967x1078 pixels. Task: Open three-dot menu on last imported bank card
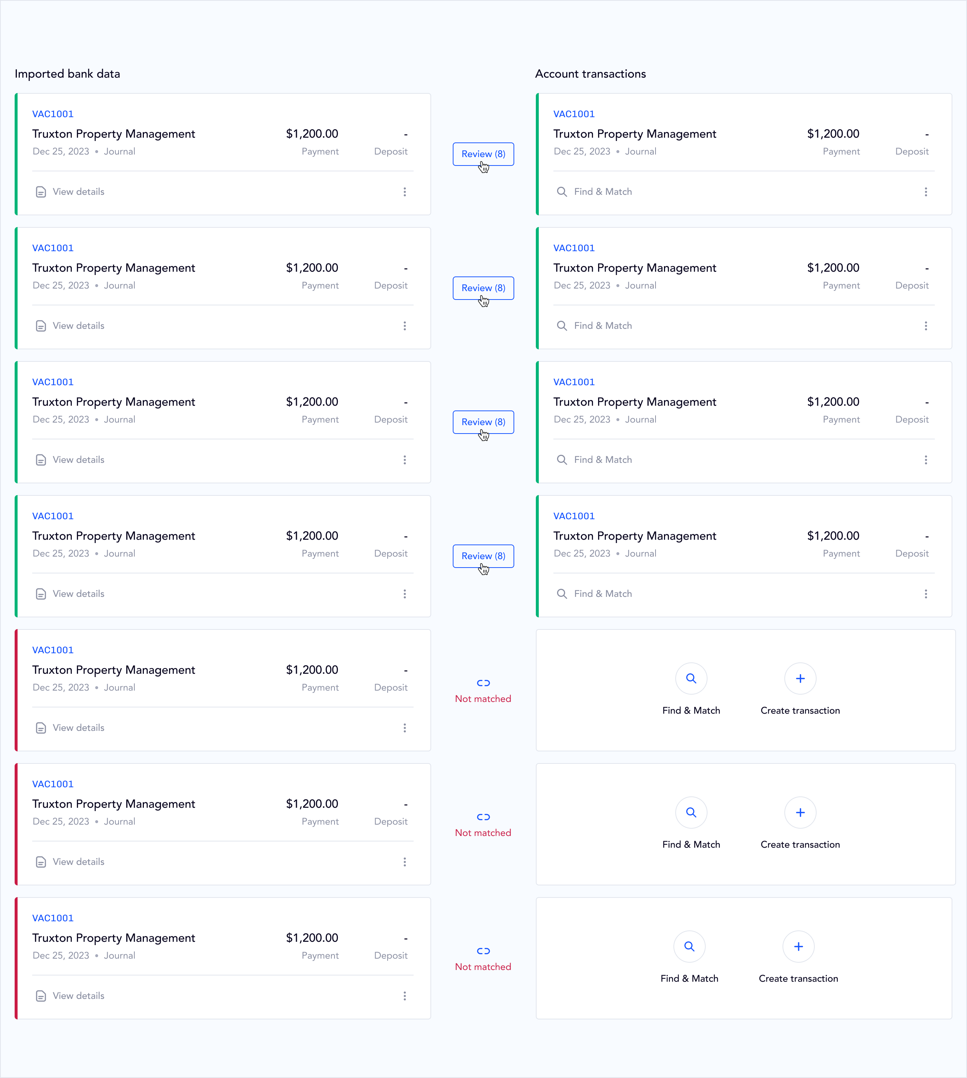pyautogui.click(x=404, y=996)
